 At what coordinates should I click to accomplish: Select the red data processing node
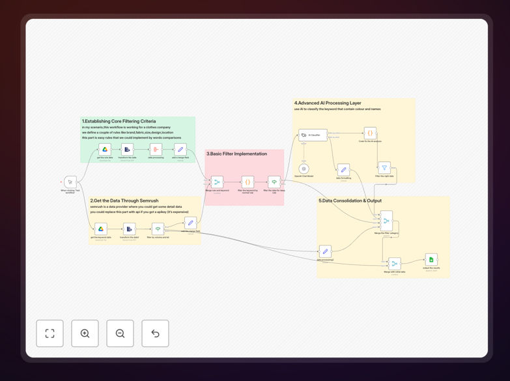pos(156,150)
